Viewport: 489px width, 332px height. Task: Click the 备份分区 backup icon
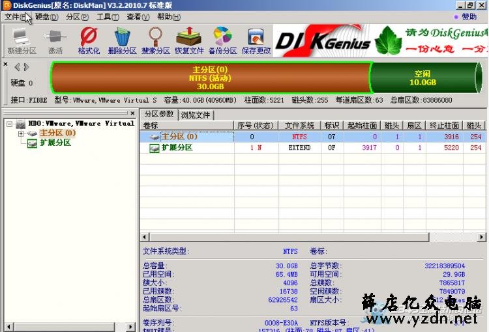[223, 41]
